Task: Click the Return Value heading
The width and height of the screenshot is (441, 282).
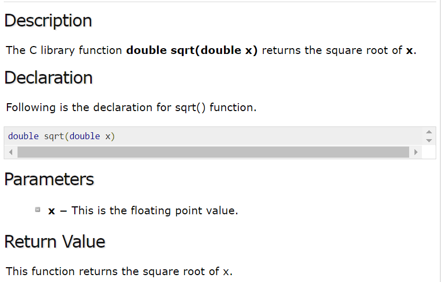Action: coord(55,242)
